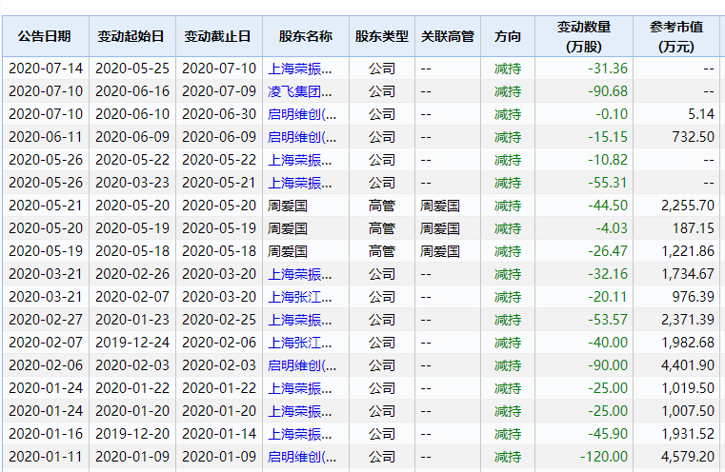Screen dimensions: 725x472
Task: Click the 关联高管 column header
Action: 447,36
